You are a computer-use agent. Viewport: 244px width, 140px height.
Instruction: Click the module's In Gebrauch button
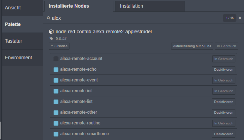[x=226, y=46]
